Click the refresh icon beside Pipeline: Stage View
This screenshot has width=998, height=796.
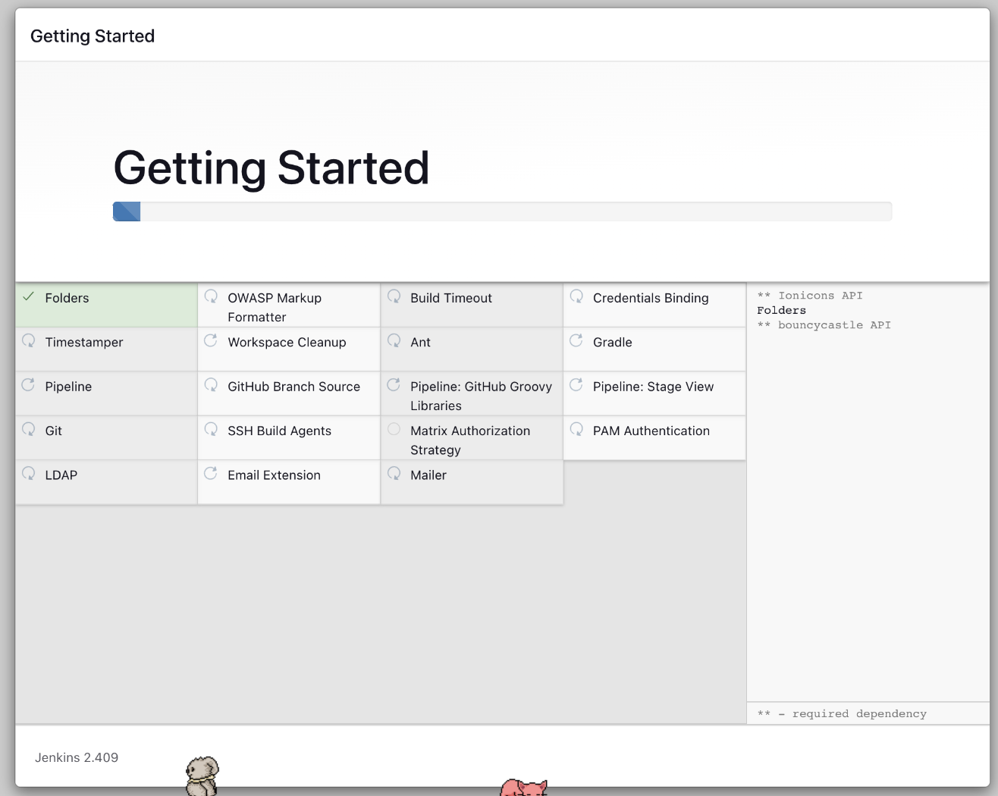coord(577,385)
